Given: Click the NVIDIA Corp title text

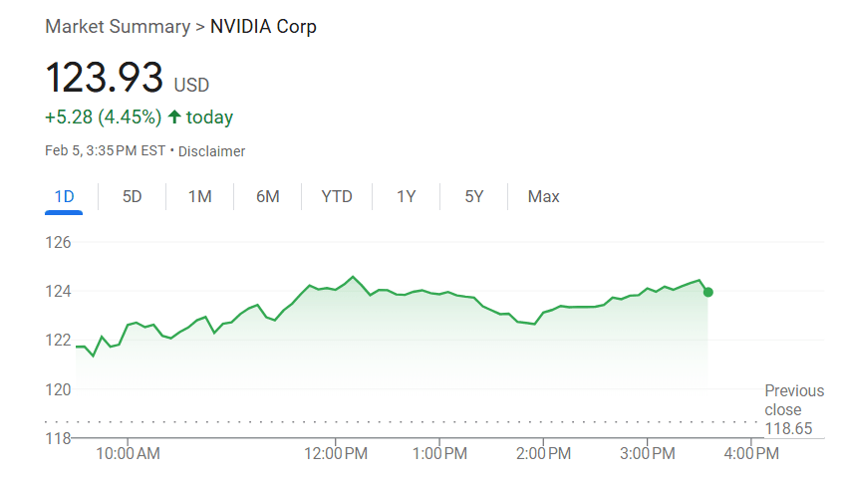Looking at the screenshot, I should (263, 27).
